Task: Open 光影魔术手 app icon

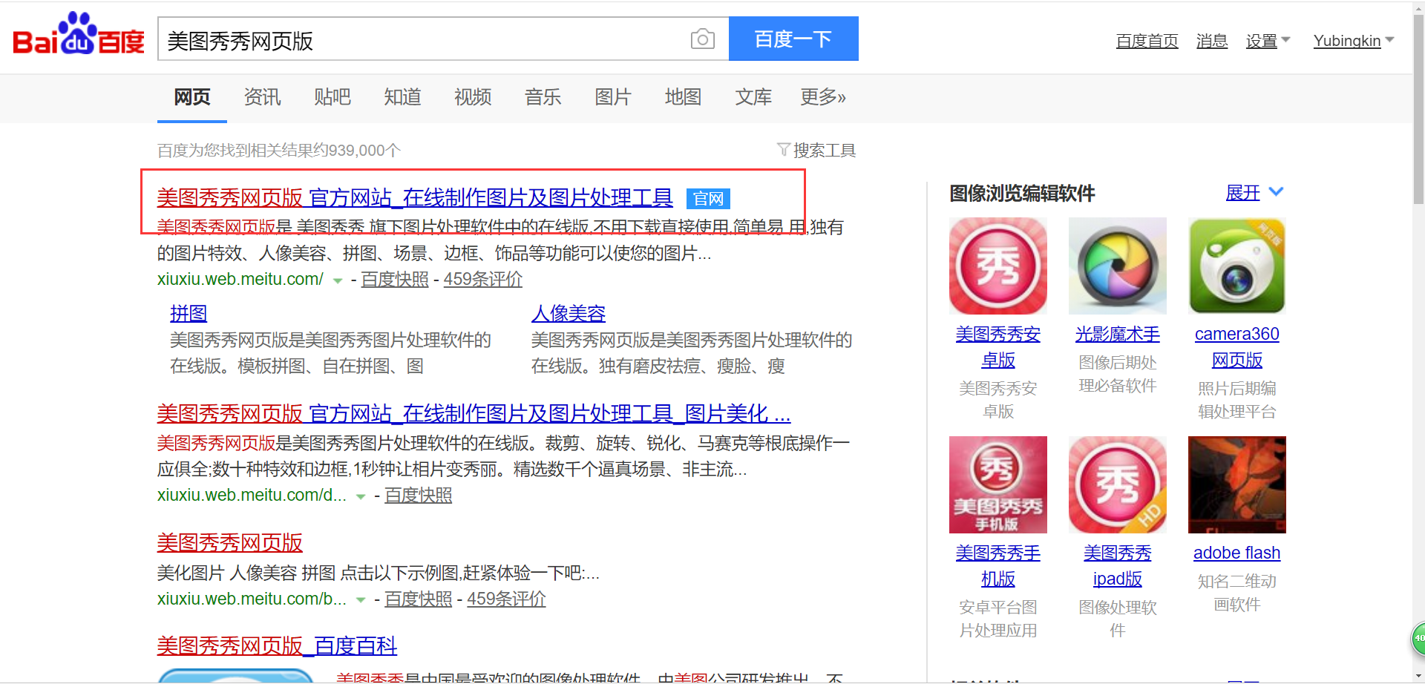Action: point(1118,266)
